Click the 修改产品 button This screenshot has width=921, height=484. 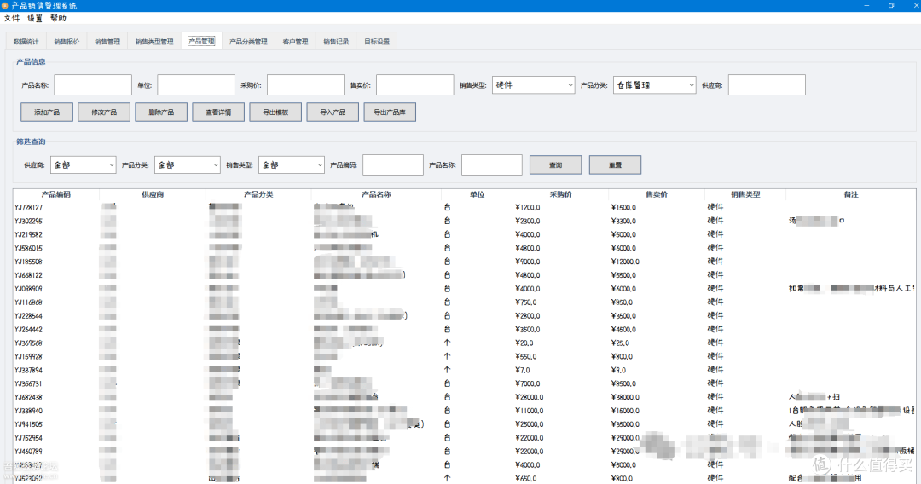[x=104, y=112]
